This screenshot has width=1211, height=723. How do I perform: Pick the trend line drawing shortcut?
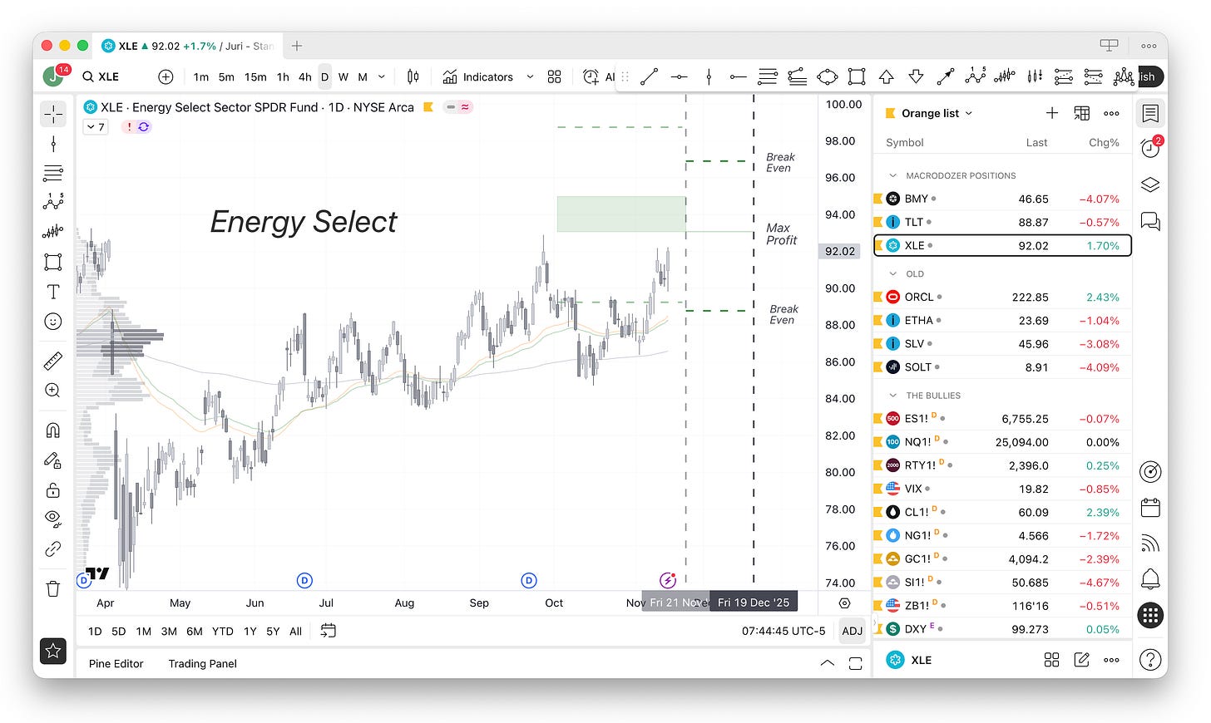(650, 76)
